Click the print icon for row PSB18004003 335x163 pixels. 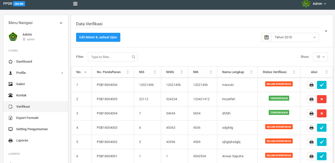(x=311, y=128)
